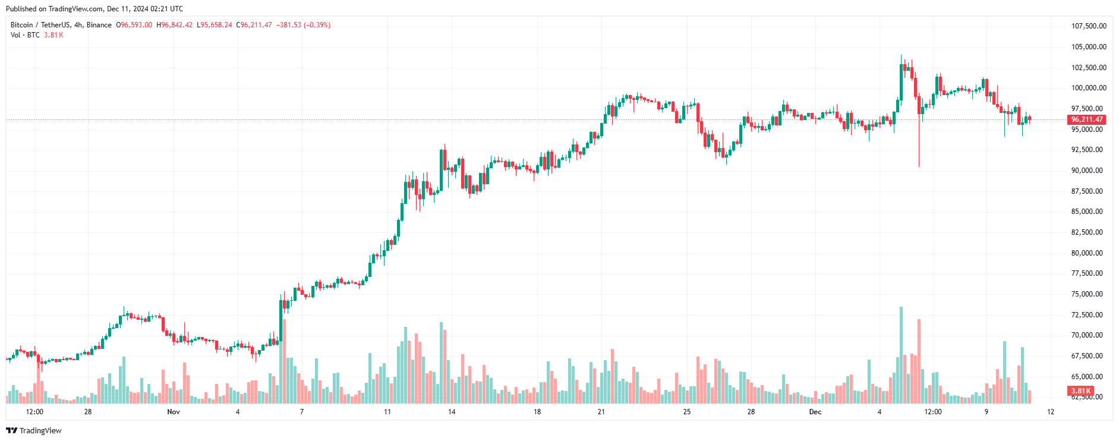Click the Vol · BTC indicator legend
The width and height of the screenshot is (1119, 441).
pos(25,35)
